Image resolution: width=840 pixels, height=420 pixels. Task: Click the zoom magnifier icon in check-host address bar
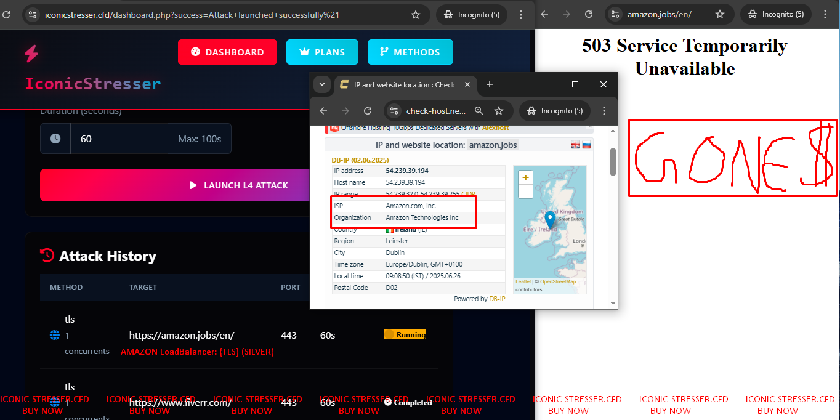click(479, 111)
